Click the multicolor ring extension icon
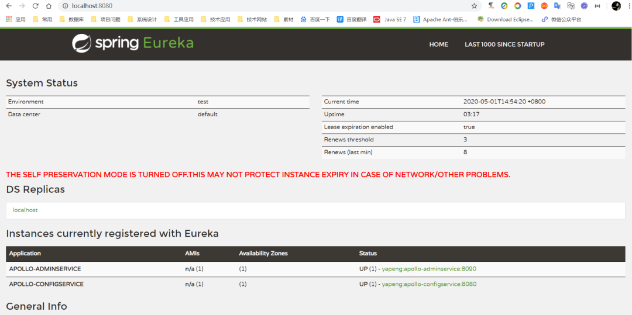This screenshot has width=632, height=315. (x=517, y=6)
